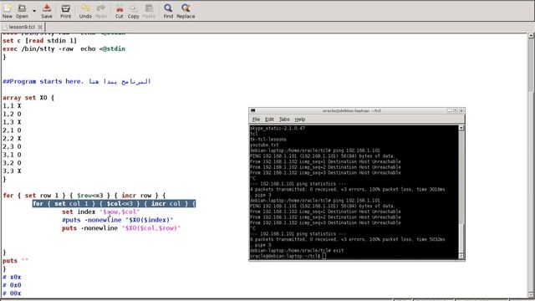Viewport: 535px width, 301px height.
Task: Click 'tk-tcl-lessons' in the terminal output
Action: 268,140
